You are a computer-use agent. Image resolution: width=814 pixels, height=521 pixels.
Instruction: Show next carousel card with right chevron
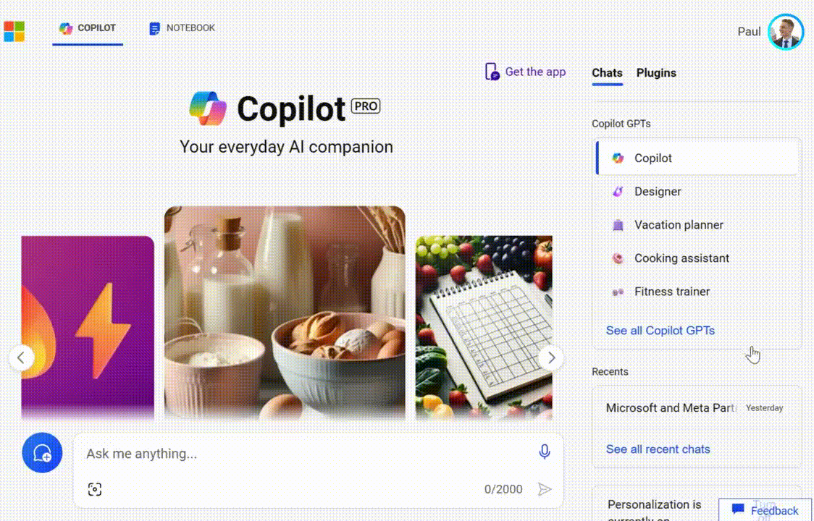click(551, 357)
